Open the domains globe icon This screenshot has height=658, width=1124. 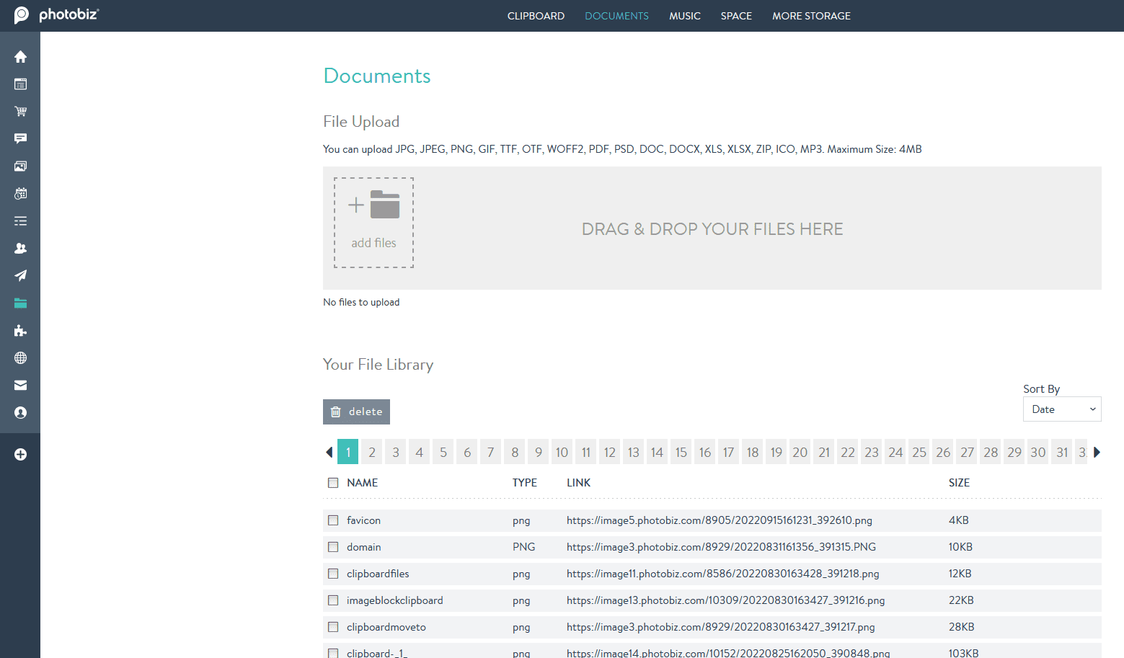20,357
